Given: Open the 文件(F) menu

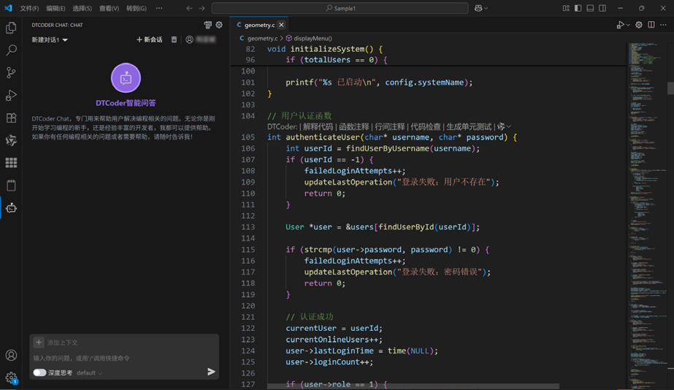Looking at the screenshot, I should click(29, 8).
